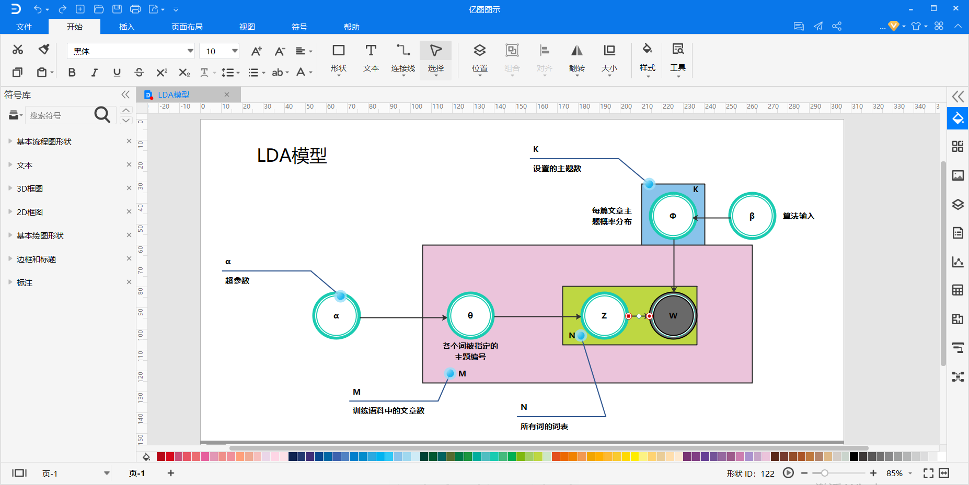Open the table panel in right sidebar

click(x=958, y=290)
